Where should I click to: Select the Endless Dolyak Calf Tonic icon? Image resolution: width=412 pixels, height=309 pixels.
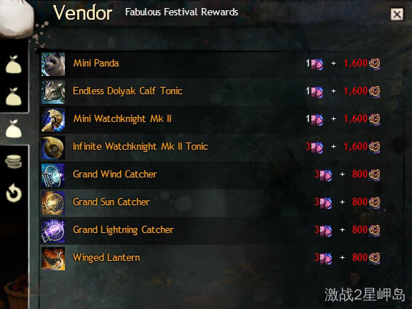[x=53, y=92]
